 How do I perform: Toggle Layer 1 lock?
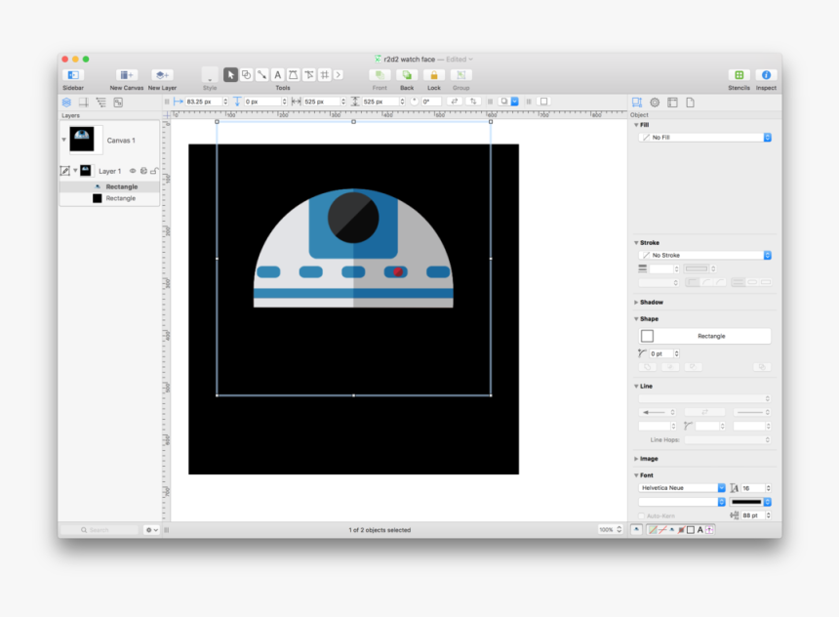[x=154, y=171]
